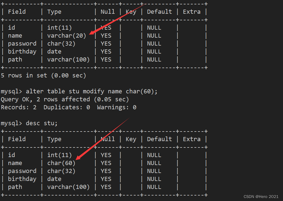Viewport: 283px width, 201px height.
Task: Click the Extra header in the second table
Action: 192,139
